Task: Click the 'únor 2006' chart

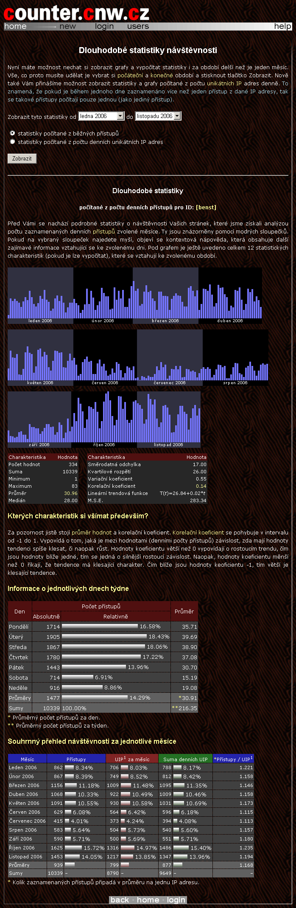Action: 103,295
